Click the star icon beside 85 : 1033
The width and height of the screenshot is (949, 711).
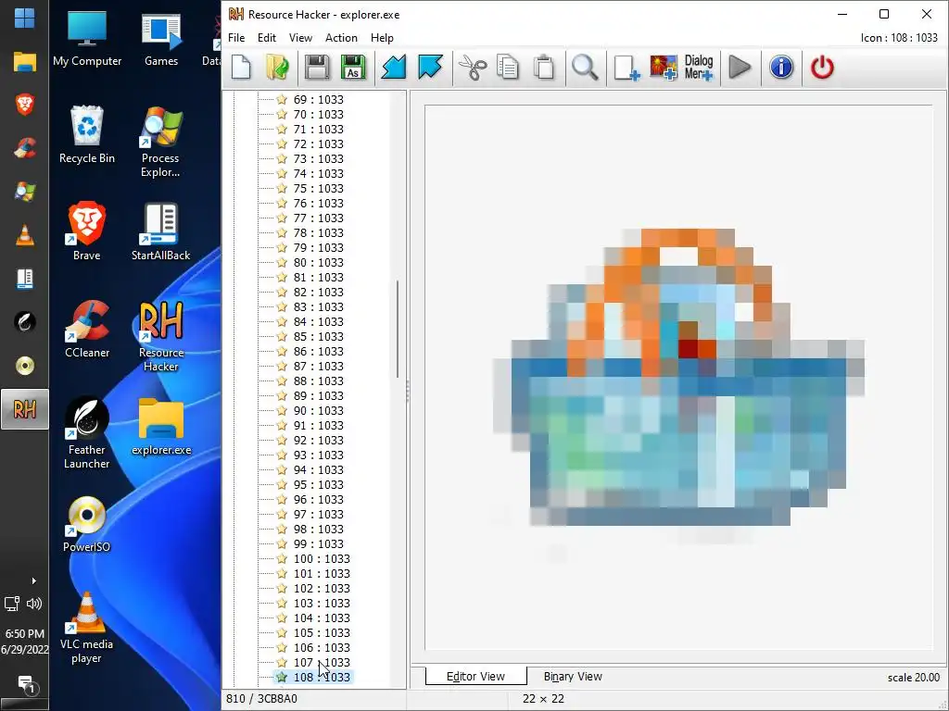tap(282, 336)
